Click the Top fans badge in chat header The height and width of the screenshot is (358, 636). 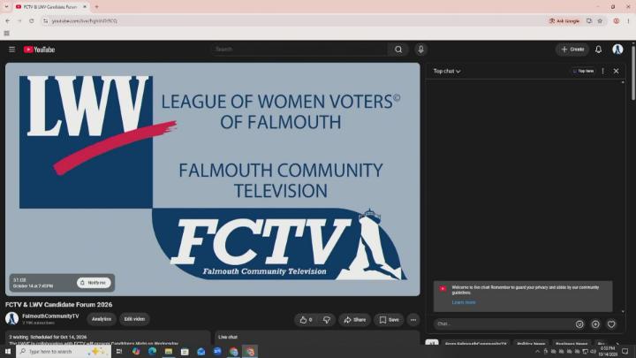pyautogui.click(x=583, y=71)
